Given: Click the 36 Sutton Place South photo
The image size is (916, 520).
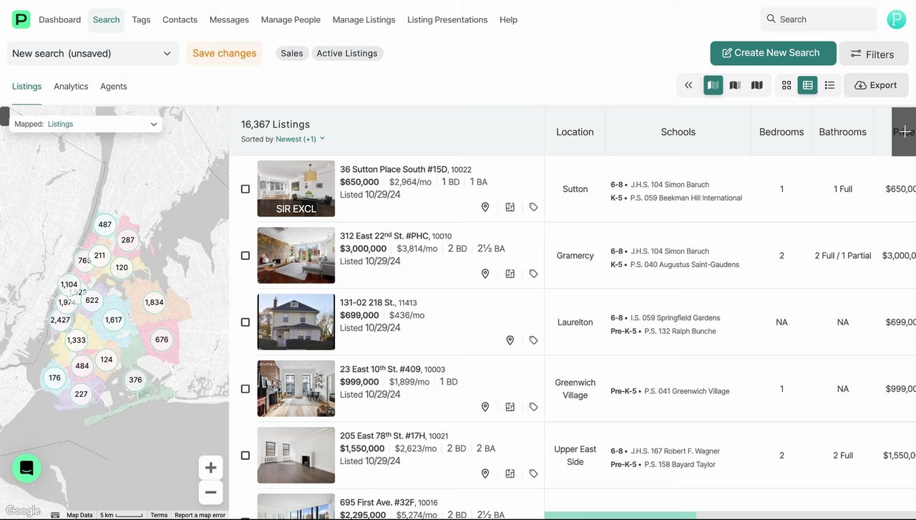Looking at the screenshot, I should pos(296,188).
